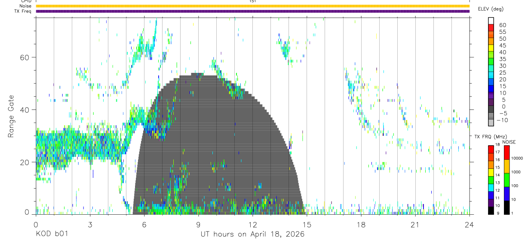This screenshot has width=528, height=243.
Task: Select the black NOISE swatch between 1 and 10
Action: (507, 207)
